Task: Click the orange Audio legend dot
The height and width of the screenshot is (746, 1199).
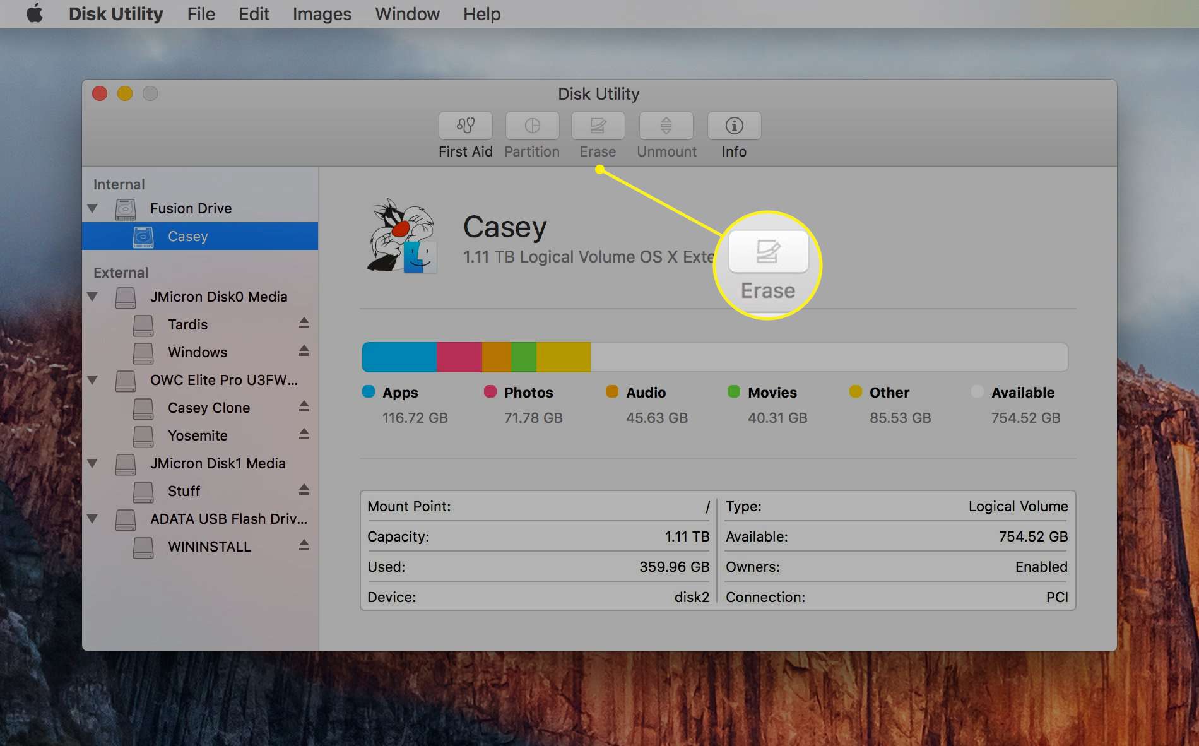Action: click(x=611, y=391)
